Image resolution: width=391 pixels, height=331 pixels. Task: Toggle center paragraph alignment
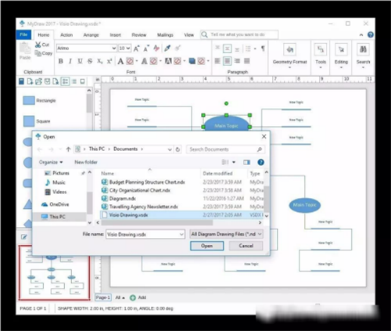pos(228,61)
